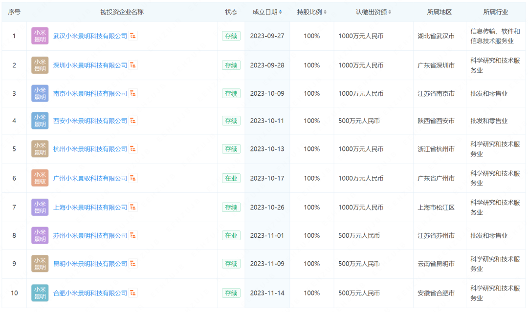Click the logo beside 合肥小米景明科技有限公司

[40, 293]
